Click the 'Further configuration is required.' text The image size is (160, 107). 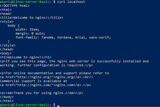51,65
